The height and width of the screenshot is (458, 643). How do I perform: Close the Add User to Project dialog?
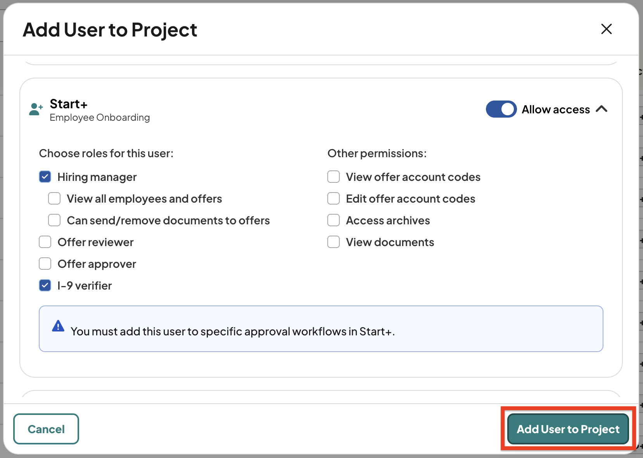click(x=607, y=29)
